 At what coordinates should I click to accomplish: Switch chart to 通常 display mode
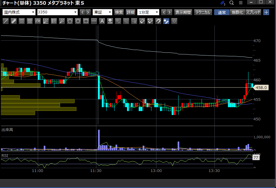tap(222, 12)
